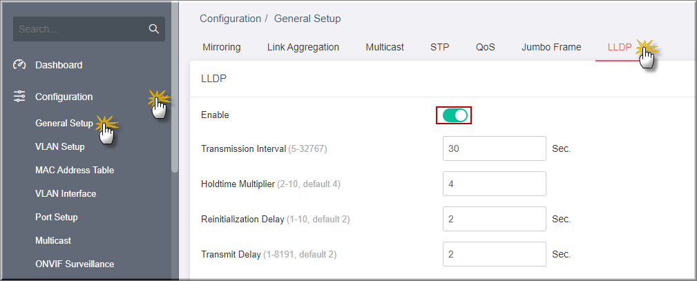Open the Jumbo Frame tab
This screenshot has height=281, width=697.
[551, 47]
